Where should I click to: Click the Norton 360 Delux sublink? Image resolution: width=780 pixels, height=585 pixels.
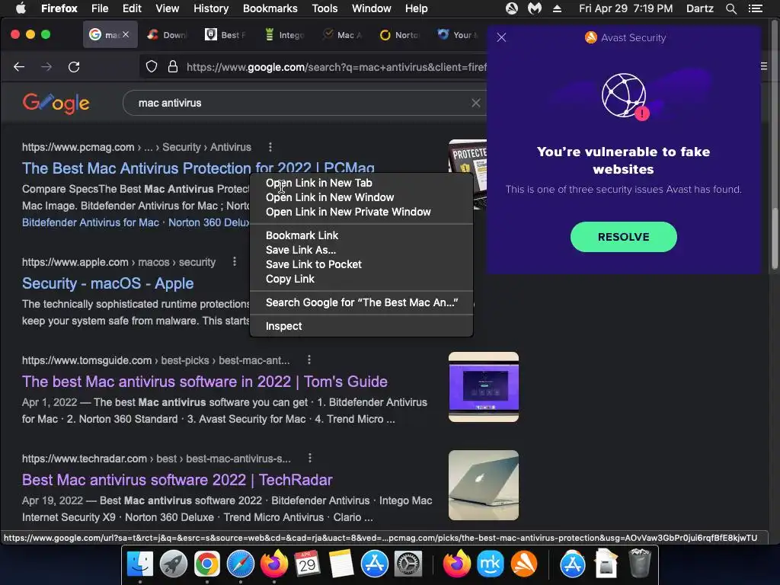pyautogui.click(x=209, y=222)
